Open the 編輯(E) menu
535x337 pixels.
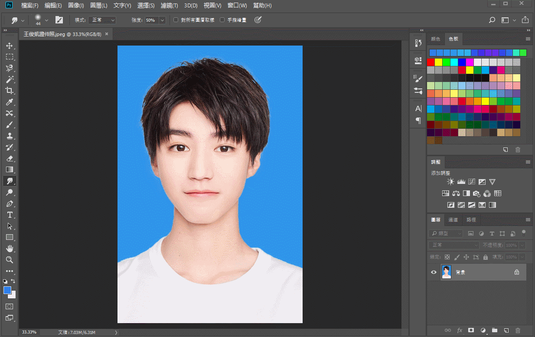53,6
